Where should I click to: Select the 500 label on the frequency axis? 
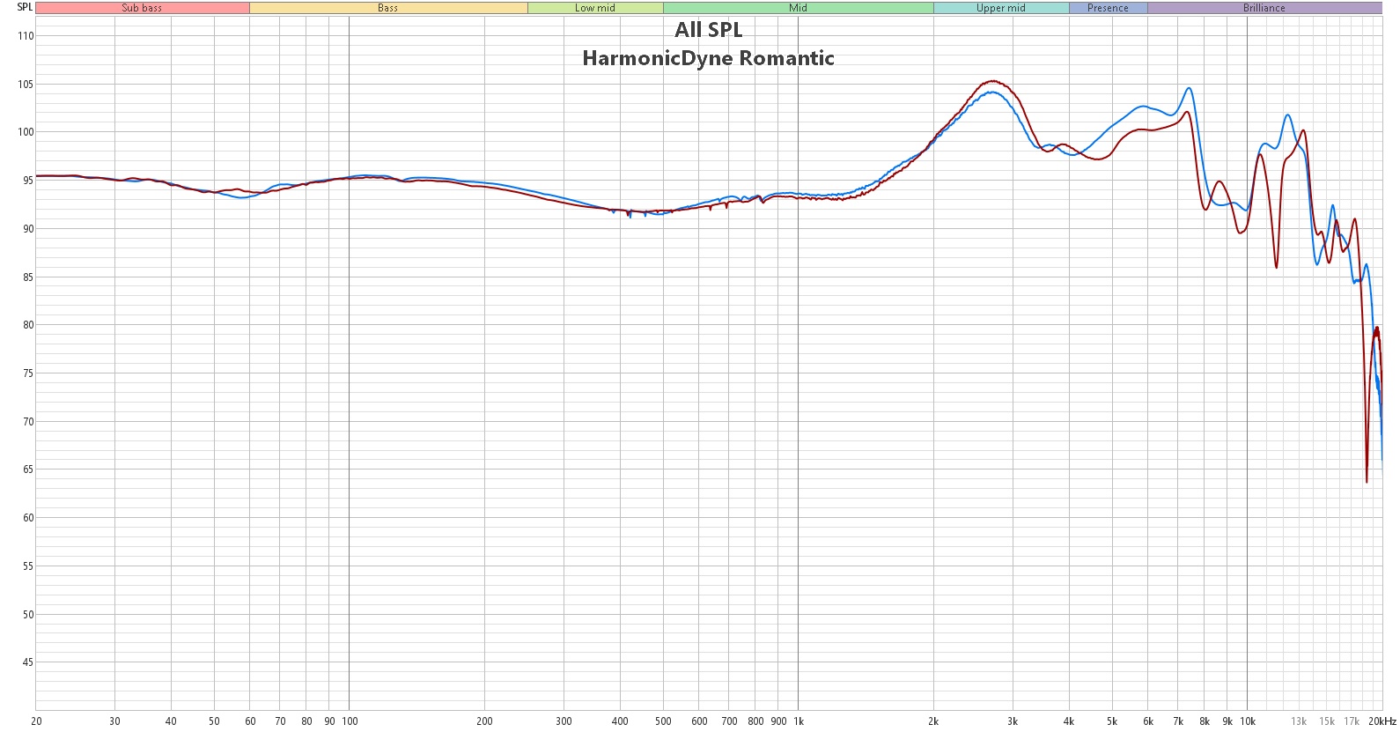pyautogui.click(x=663, y=721)
